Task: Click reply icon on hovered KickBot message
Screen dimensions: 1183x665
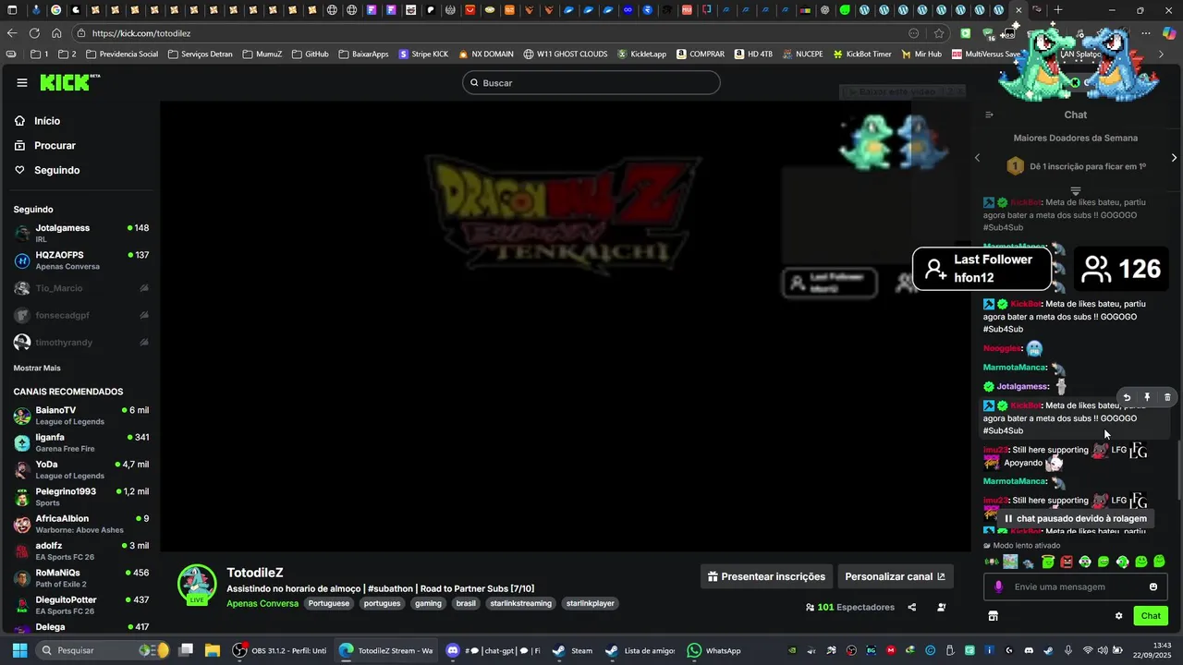Action: tap(1127, 397)
